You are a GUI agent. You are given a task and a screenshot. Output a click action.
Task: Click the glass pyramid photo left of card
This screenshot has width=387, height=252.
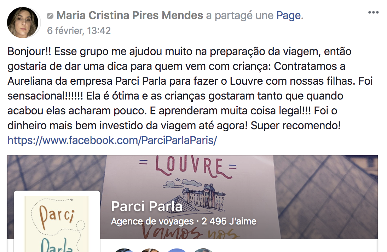click(57, 173)
